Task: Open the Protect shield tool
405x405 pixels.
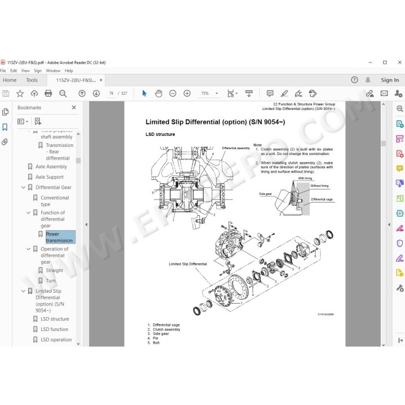Action: [400, 244]
